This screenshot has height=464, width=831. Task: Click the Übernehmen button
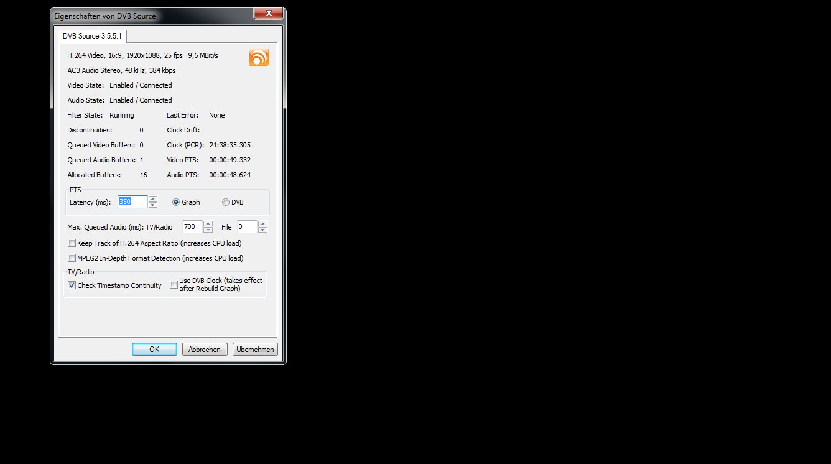click(x=255, y=350)
